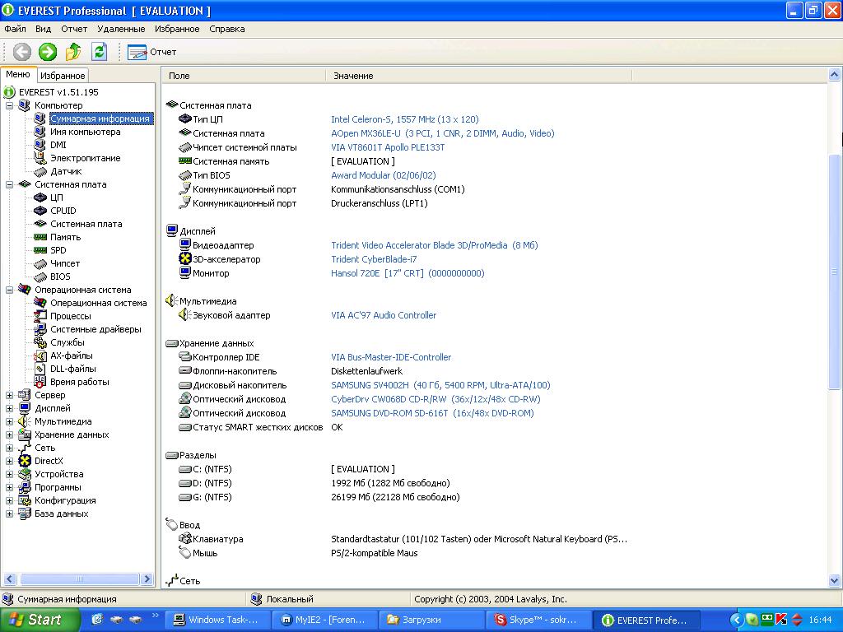Open the Отчет menu in menu bar
The image size is (843, 632).
click(x=74, y=29)
